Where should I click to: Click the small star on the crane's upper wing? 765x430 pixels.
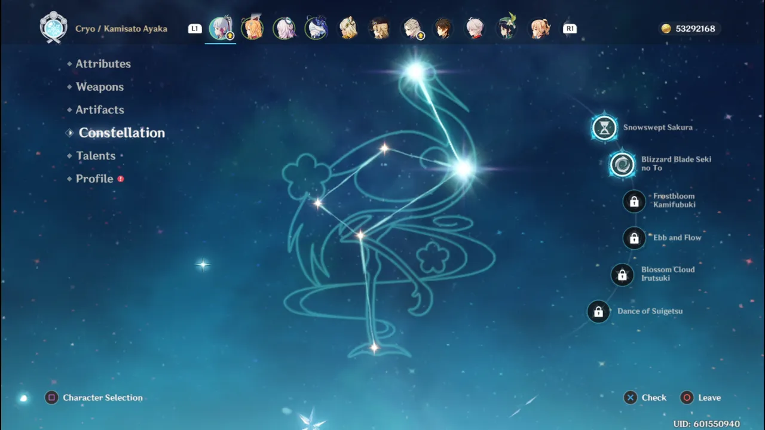tap(384, 149)
